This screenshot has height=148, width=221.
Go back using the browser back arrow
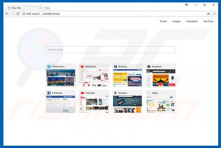(7, 14)
